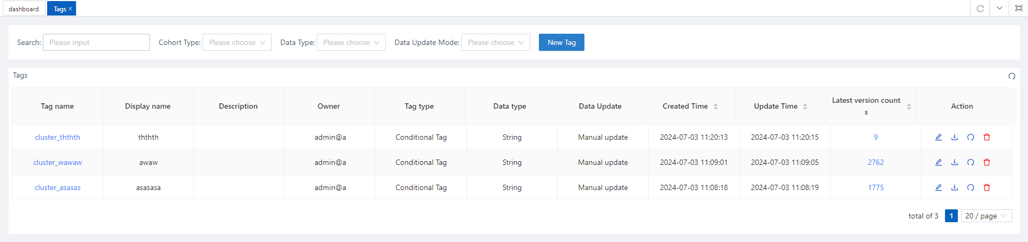Switch to the dashboard tab
Screen dimensions: 1028x242
point(24,9)
